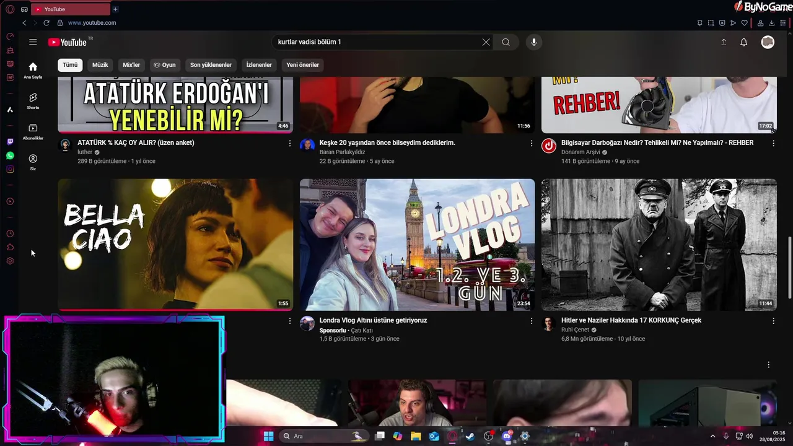
Task: Expand hidden system tray icons chevron
Action: pos(712,436)
